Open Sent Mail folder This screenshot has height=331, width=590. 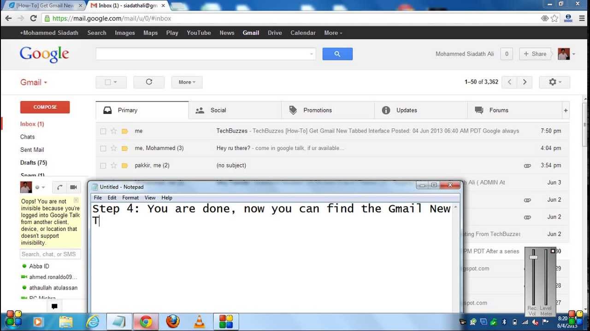point(32,150)
